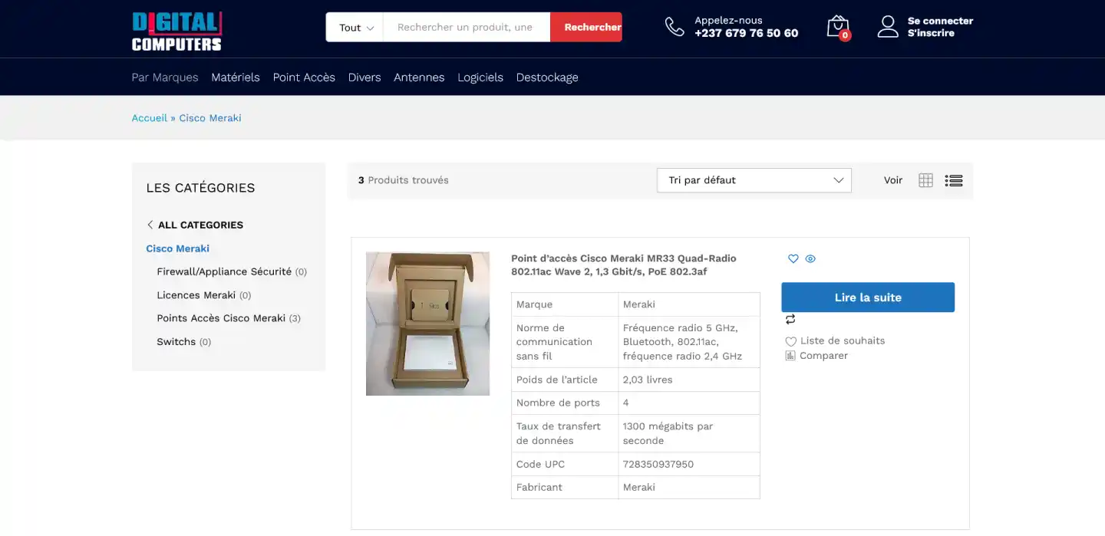The width and height of the screenshot is (1105, 536).
Task: Click the 2,03 livres weight cell
Action: pos(689,380)
